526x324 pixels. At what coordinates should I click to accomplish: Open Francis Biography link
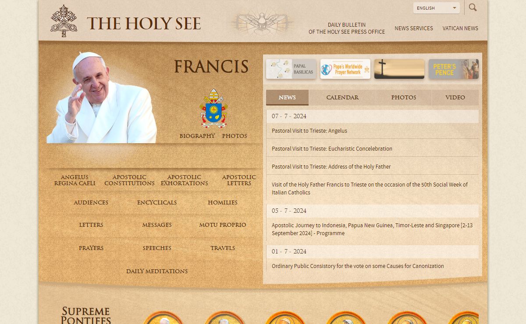tap(197, 136)
